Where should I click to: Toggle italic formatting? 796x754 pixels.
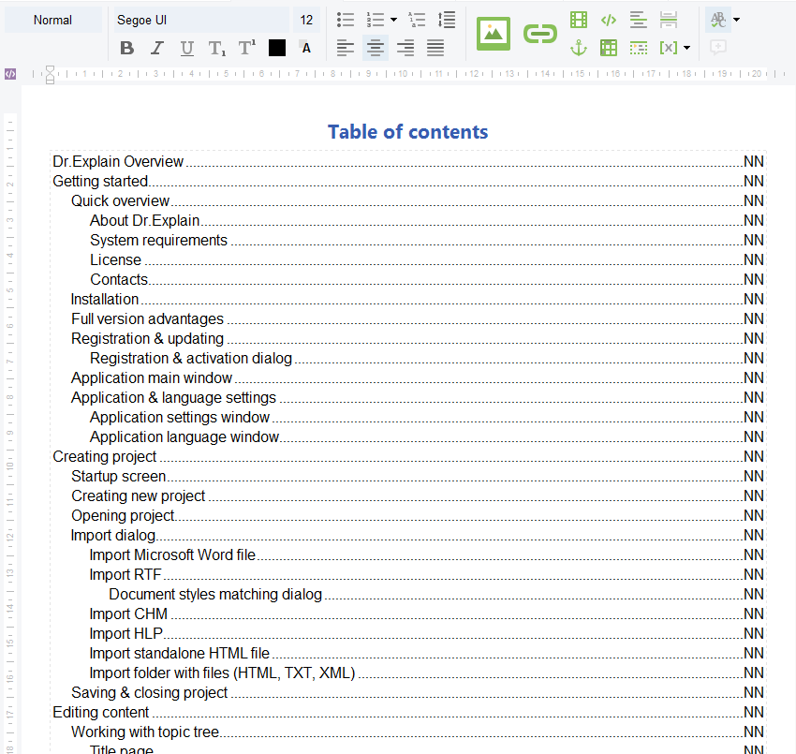[157, 48]
